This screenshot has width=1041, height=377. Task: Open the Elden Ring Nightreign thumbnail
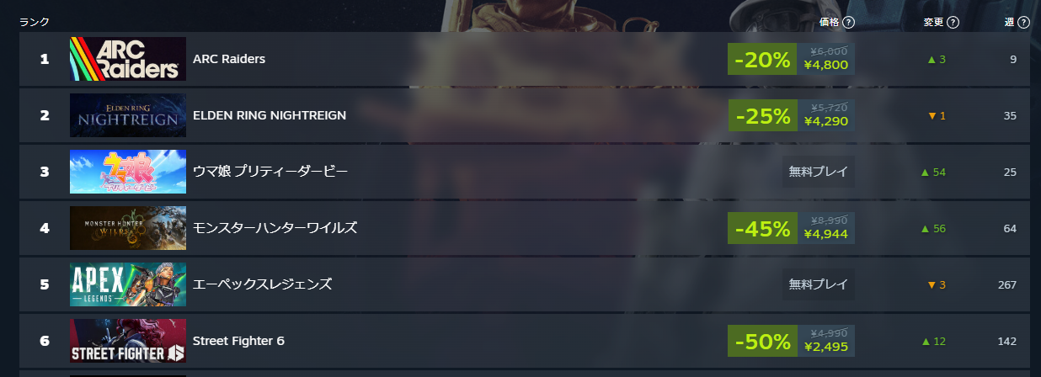128,115
